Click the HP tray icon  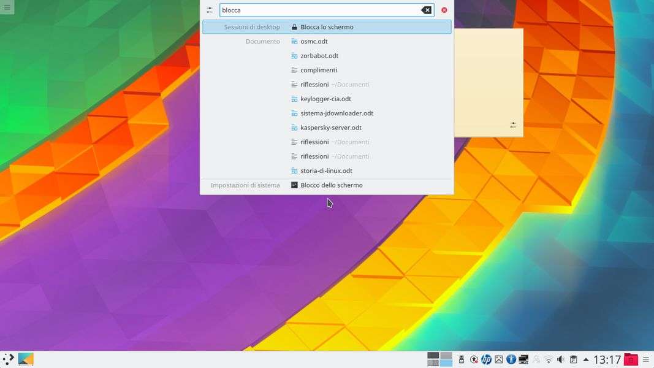point(486,359)
